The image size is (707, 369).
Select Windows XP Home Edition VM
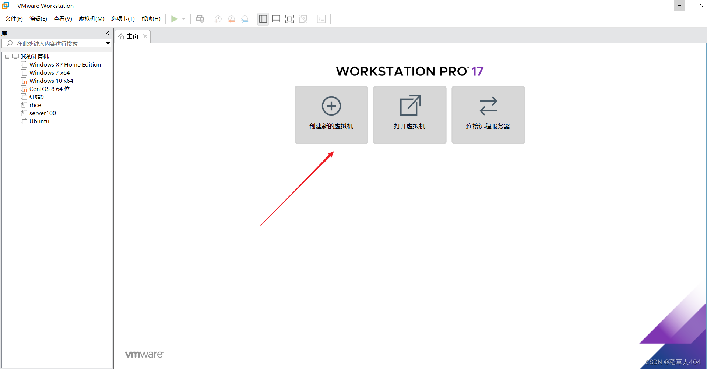pyautogui.click(x=65, y=65)
